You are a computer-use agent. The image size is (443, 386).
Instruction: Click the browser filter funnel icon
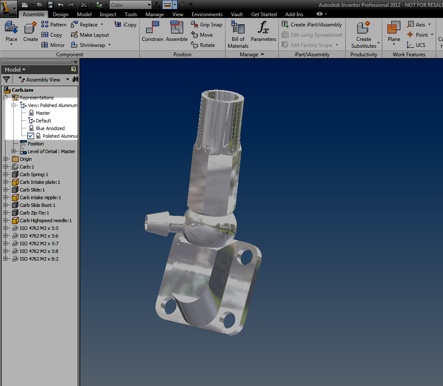coord(6,80)
